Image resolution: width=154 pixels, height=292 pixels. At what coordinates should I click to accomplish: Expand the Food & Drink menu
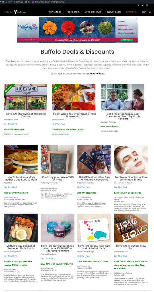point(74,12)
